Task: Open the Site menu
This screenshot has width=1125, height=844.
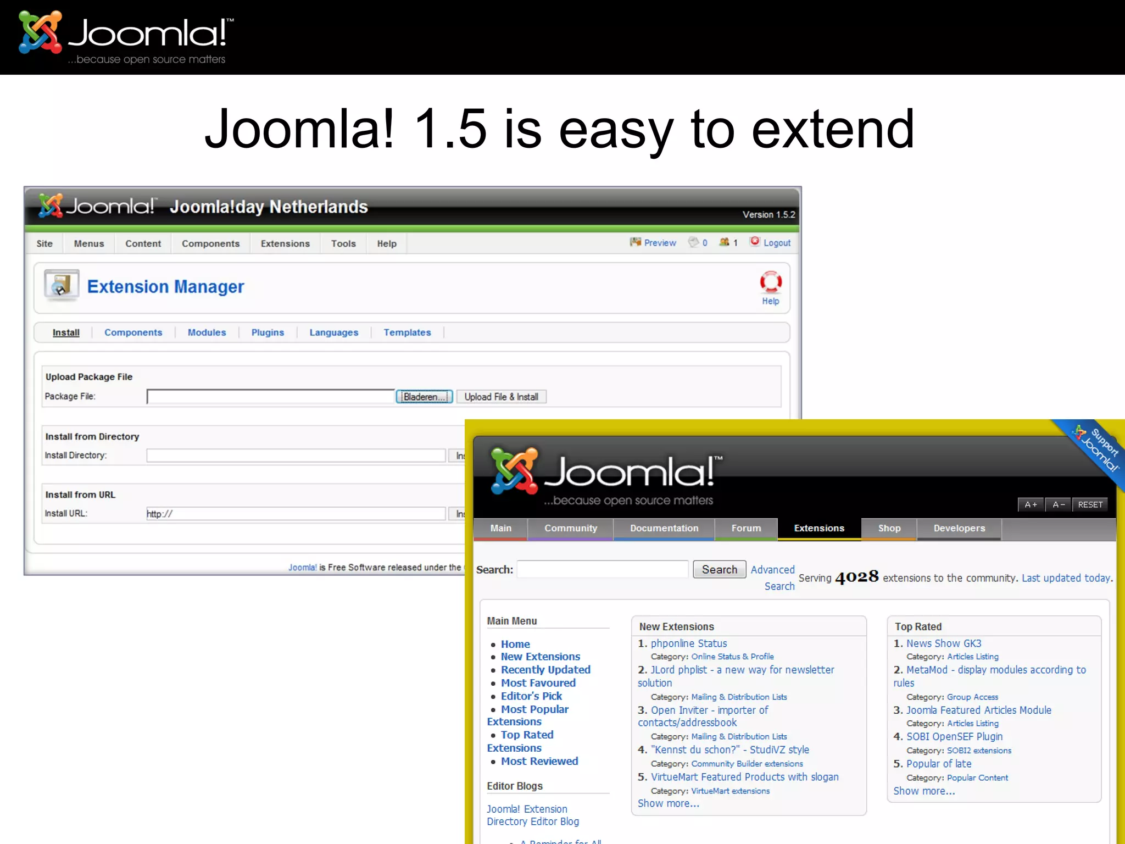Action: click(x=44, y=243)
